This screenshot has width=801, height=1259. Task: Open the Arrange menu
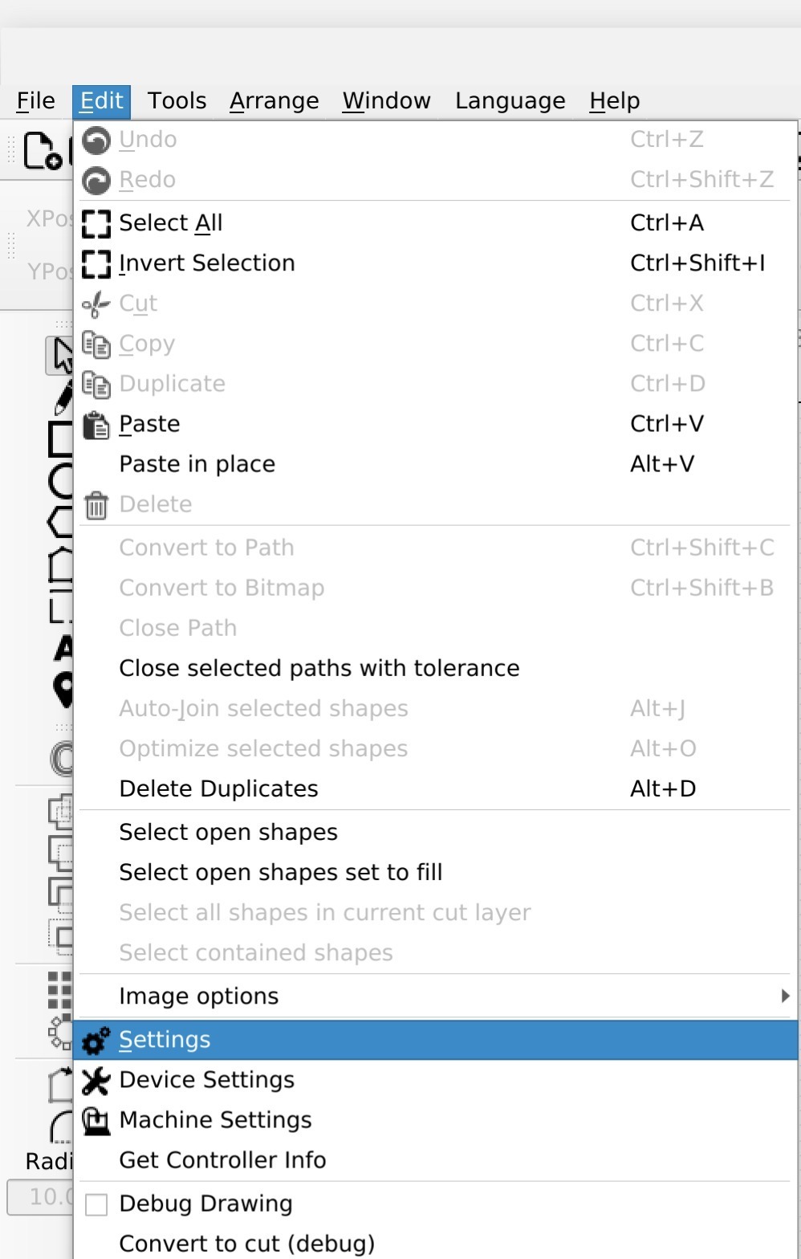274,101
